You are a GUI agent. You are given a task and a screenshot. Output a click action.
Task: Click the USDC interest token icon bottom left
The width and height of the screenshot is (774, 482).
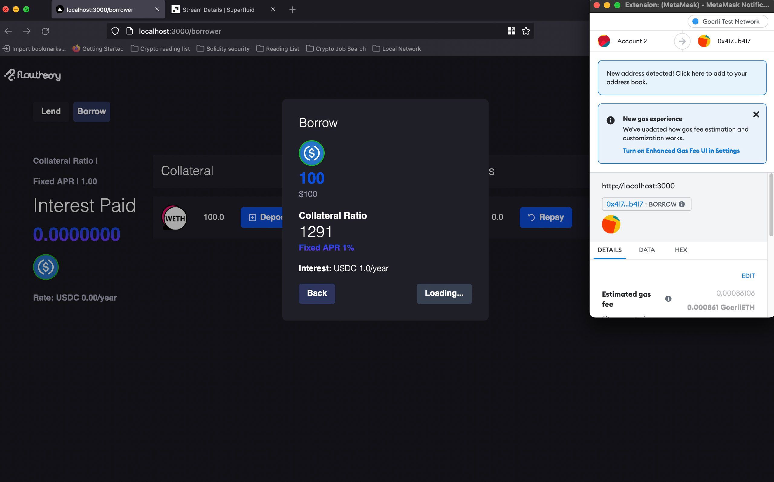[x=46, y=266]
